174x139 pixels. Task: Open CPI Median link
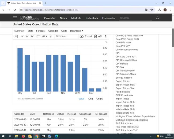[x=122, y=64]
